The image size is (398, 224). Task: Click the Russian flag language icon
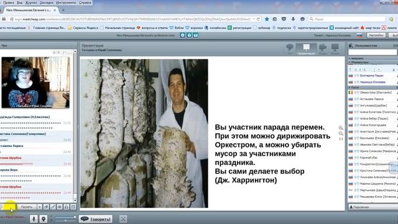(x=359, y=35)
